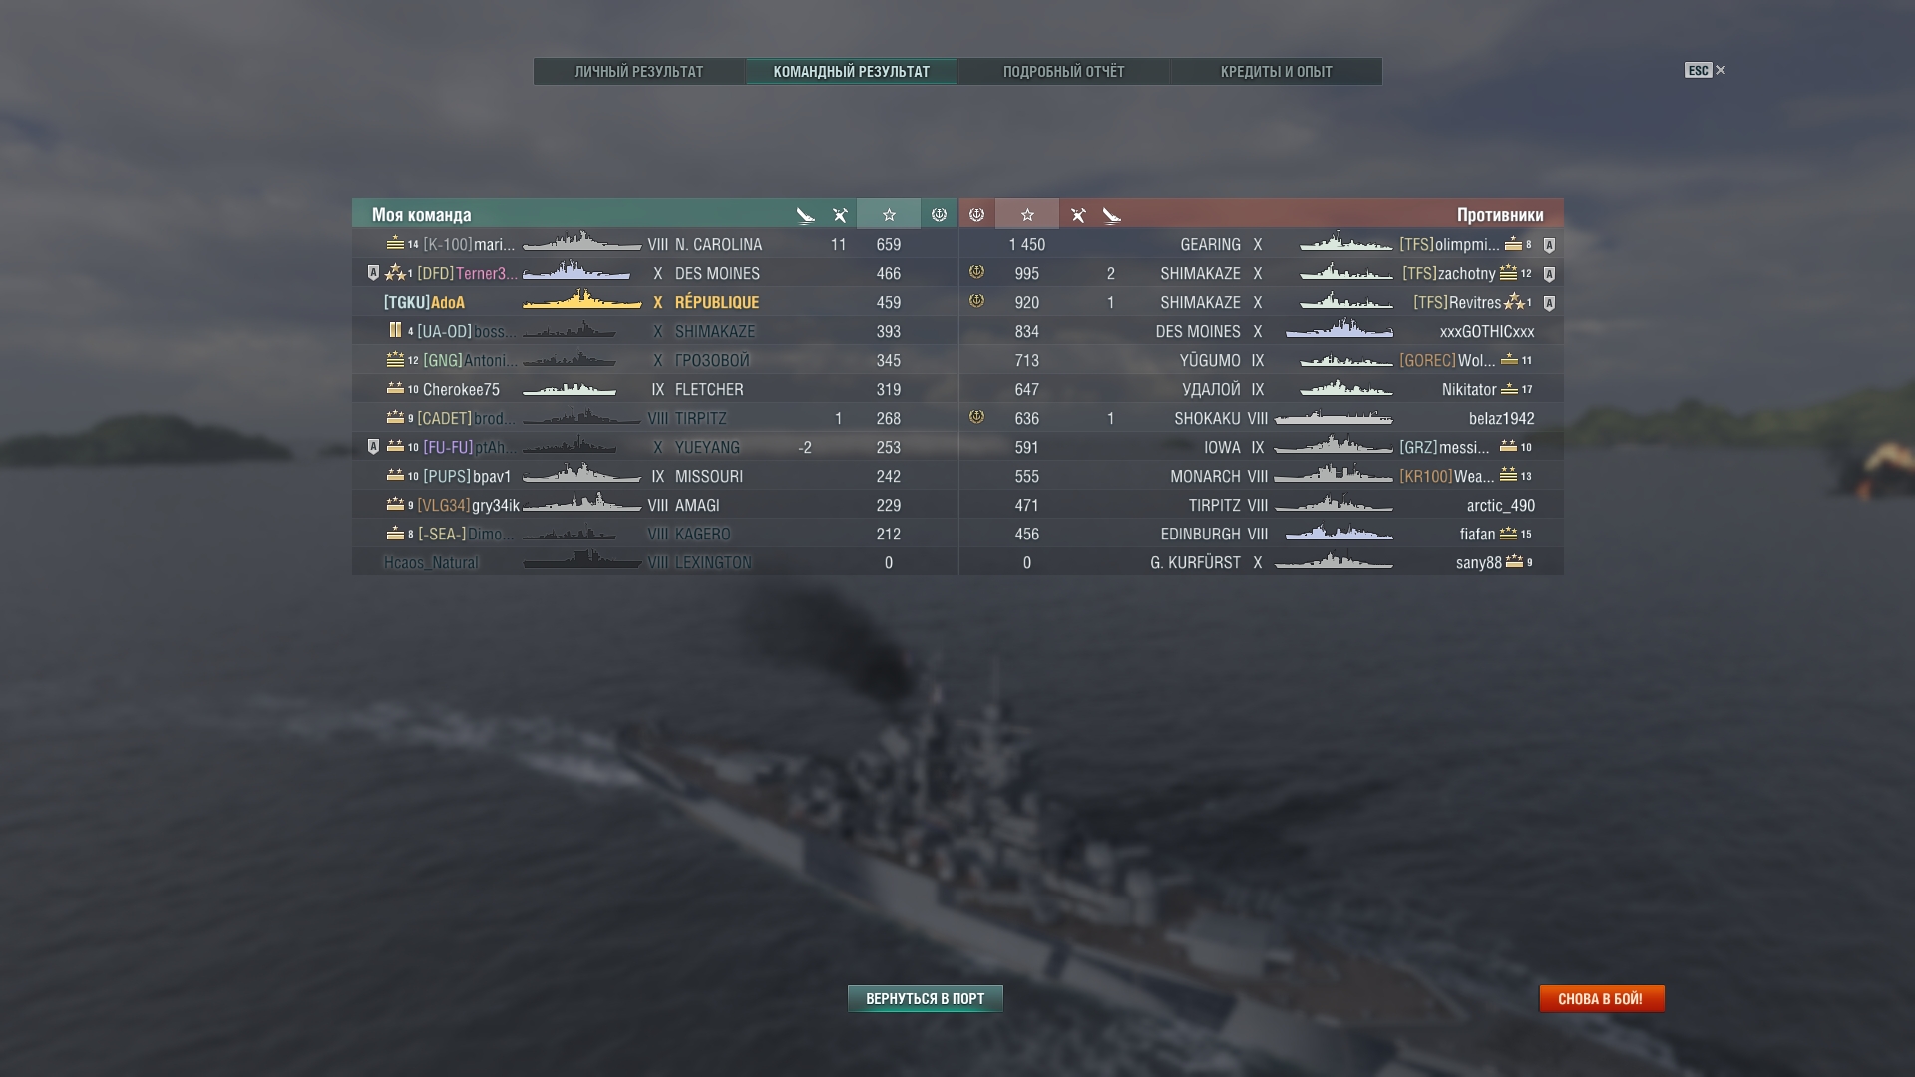This screenshot has height=1077, width=1915.
Task: Click the Вернуться в порт button
Action: click(925, 998)
